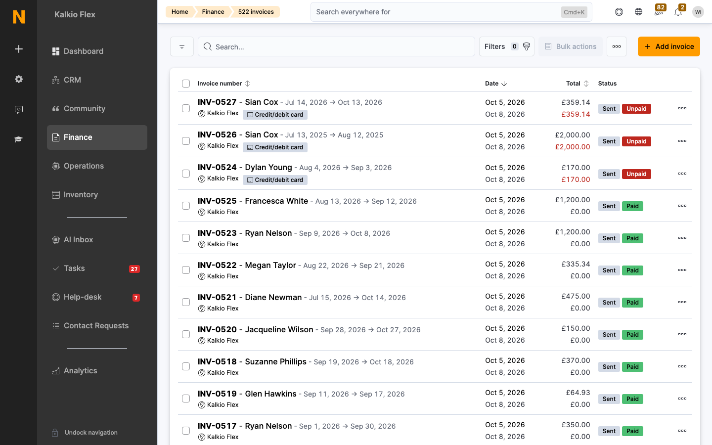This screenshot has height=445, width=712.
Task: Check the INV-0523 row checkbox
Action: click(186, 238)
